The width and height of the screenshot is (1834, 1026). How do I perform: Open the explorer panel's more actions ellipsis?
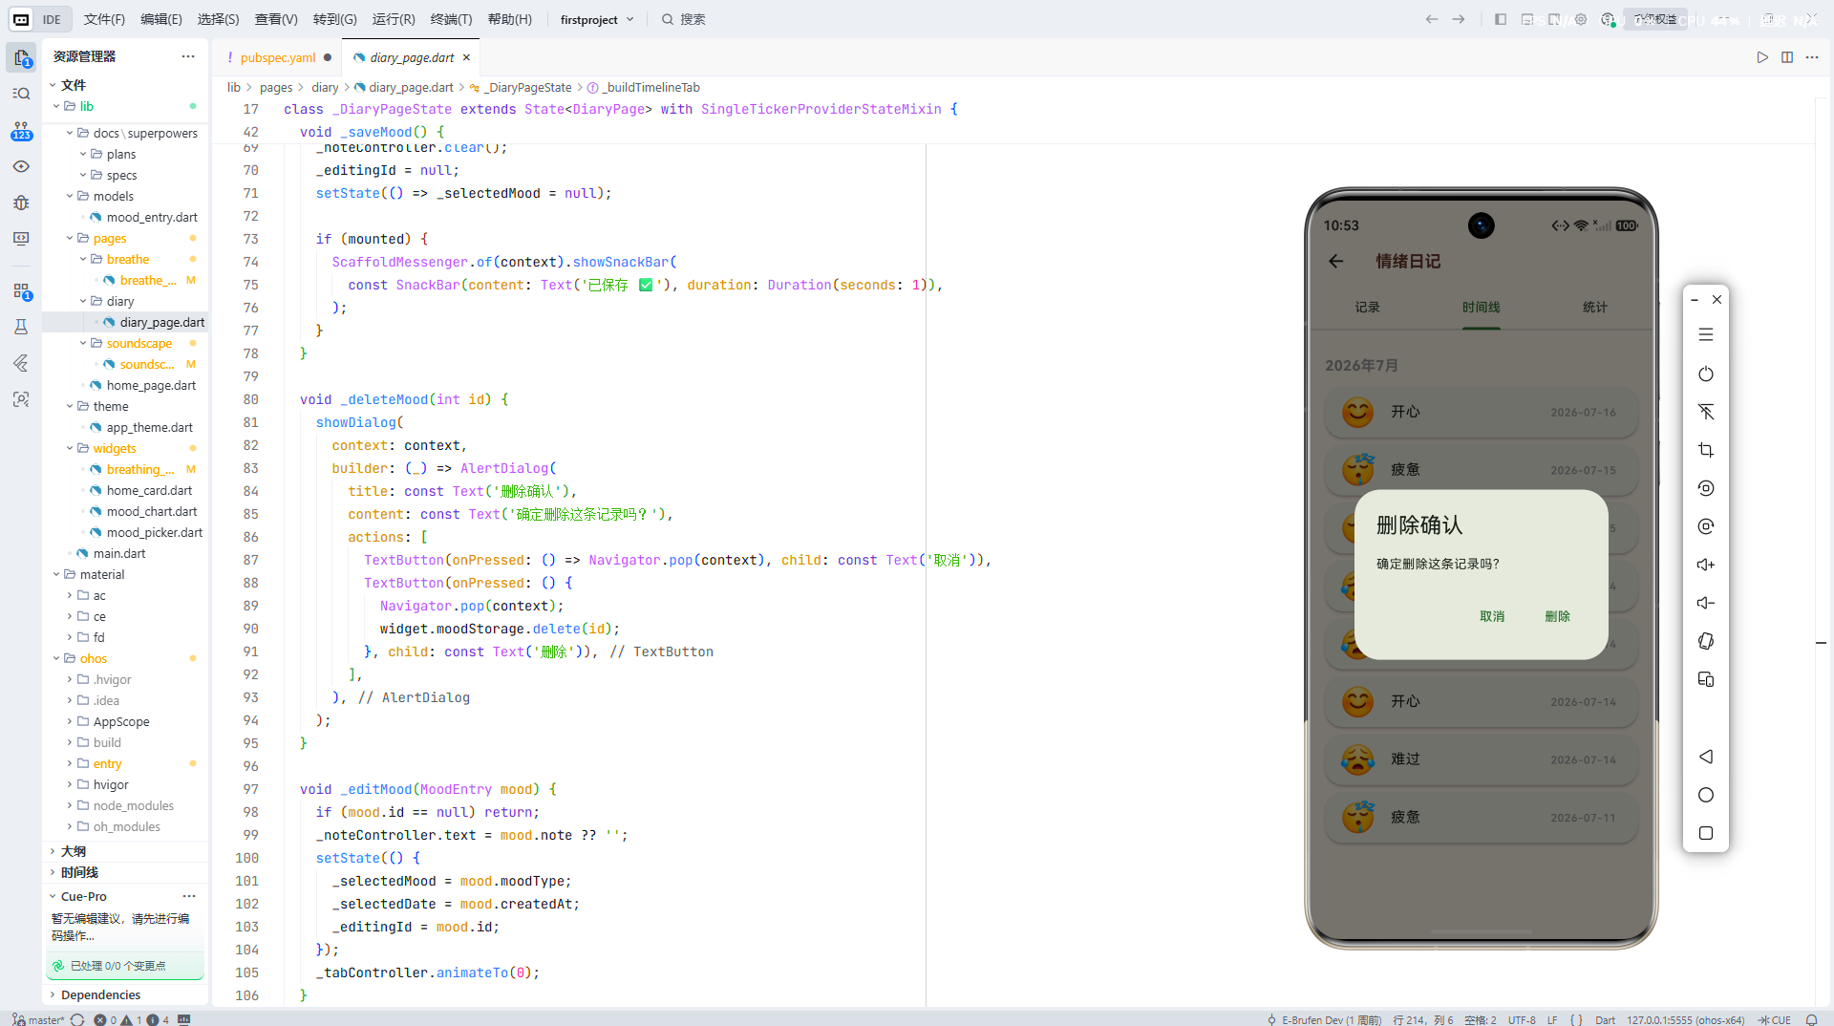(x=188, y=56)
